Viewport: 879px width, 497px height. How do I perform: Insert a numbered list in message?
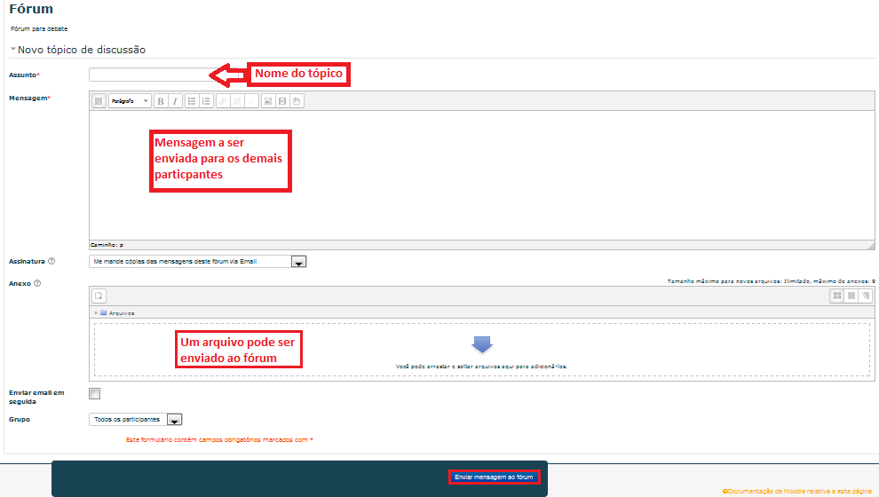(x=206, y=101)
